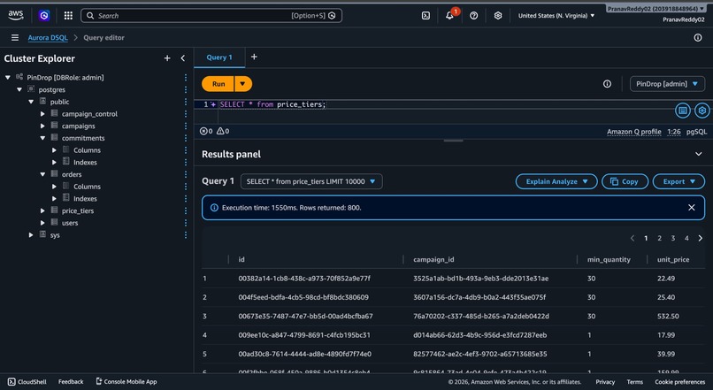Open Cookie preferences in footer
The height and width of the screenshot is (390, 713).
(679, 382)
